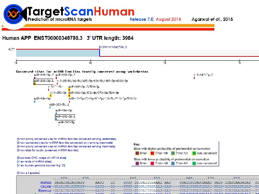Click lower-probability 8mer swatch in the Key
Screen dimensions: 259x194
click(x=137, y=163)
